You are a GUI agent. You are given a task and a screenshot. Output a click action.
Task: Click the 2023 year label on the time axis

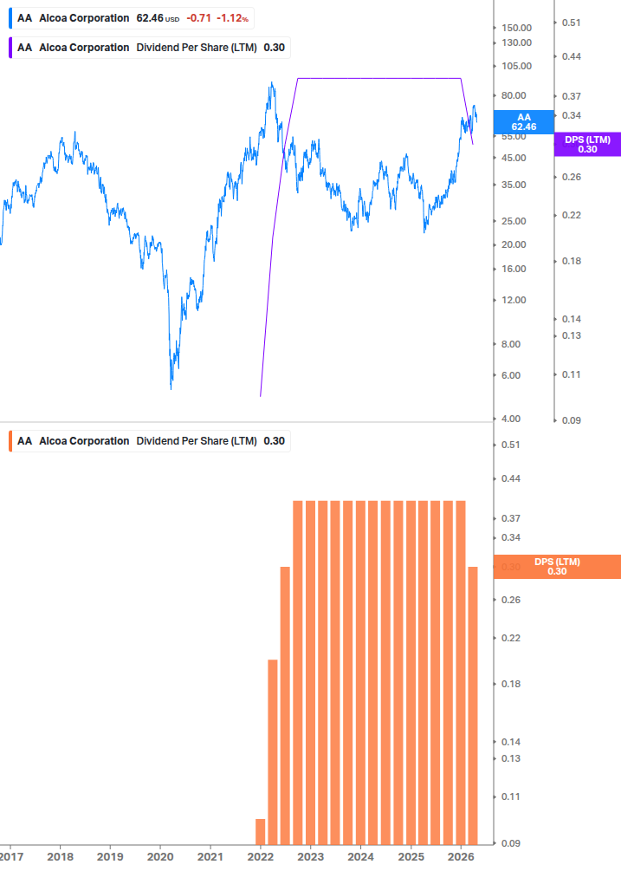tap(311, 856)
